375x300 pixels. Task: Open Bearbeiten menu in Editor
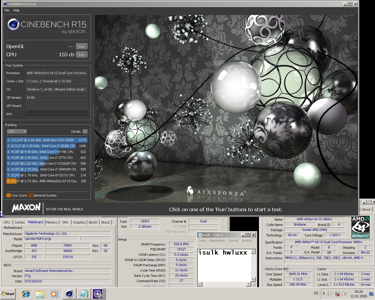[217, 241]
